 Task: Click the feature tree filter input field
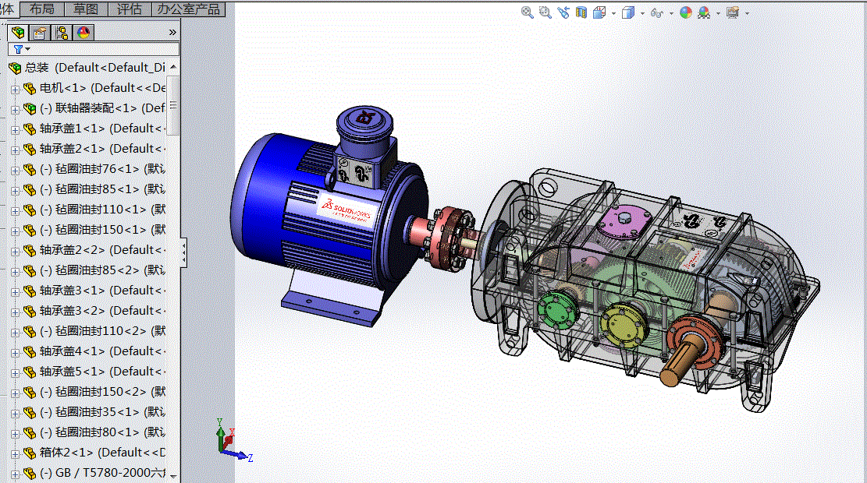coord(101,49)
